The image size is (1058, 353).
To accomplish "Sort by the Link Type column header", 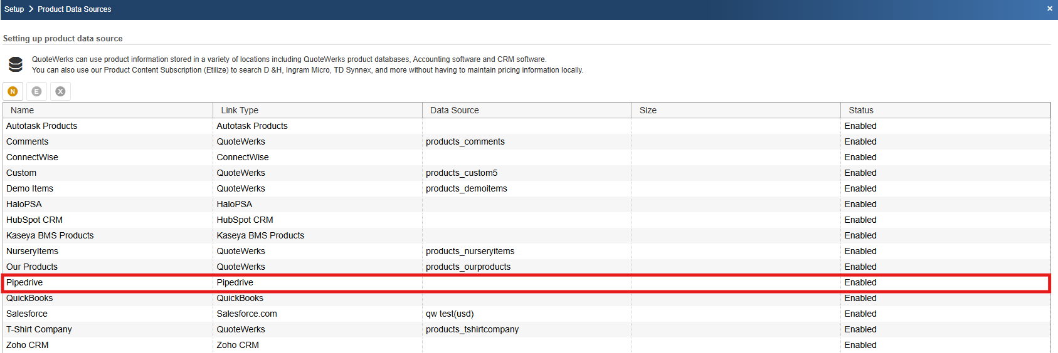I will coord(240,110).
